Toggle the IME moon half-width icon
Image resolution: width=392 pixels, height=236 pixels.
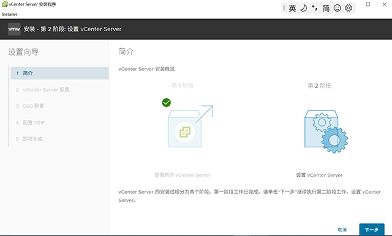(x=304, y=8)
